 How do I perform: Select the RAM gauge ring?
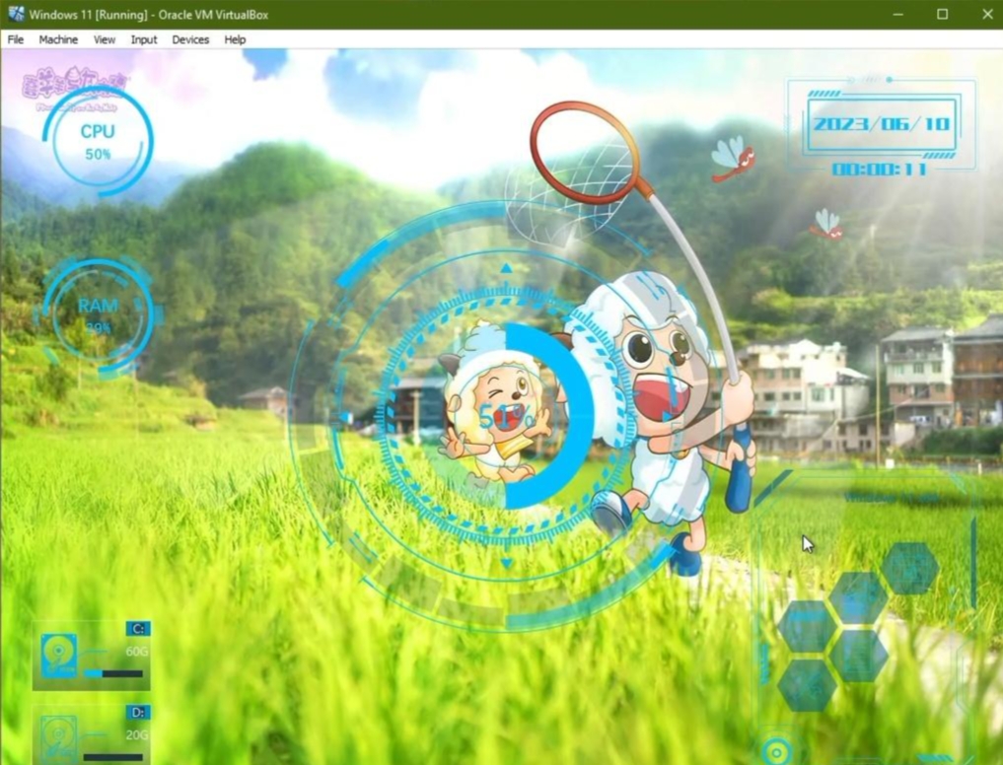(99, 313)
